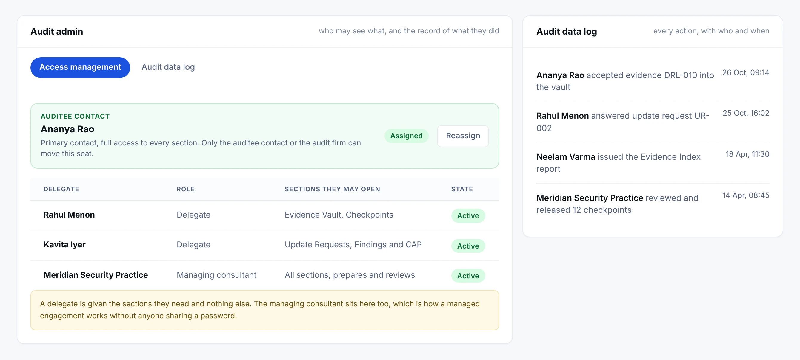Screen dimensions: 800x360
Task: Click the Active badge in Kavita Iyer's row
Action: [x=468, y=246]
